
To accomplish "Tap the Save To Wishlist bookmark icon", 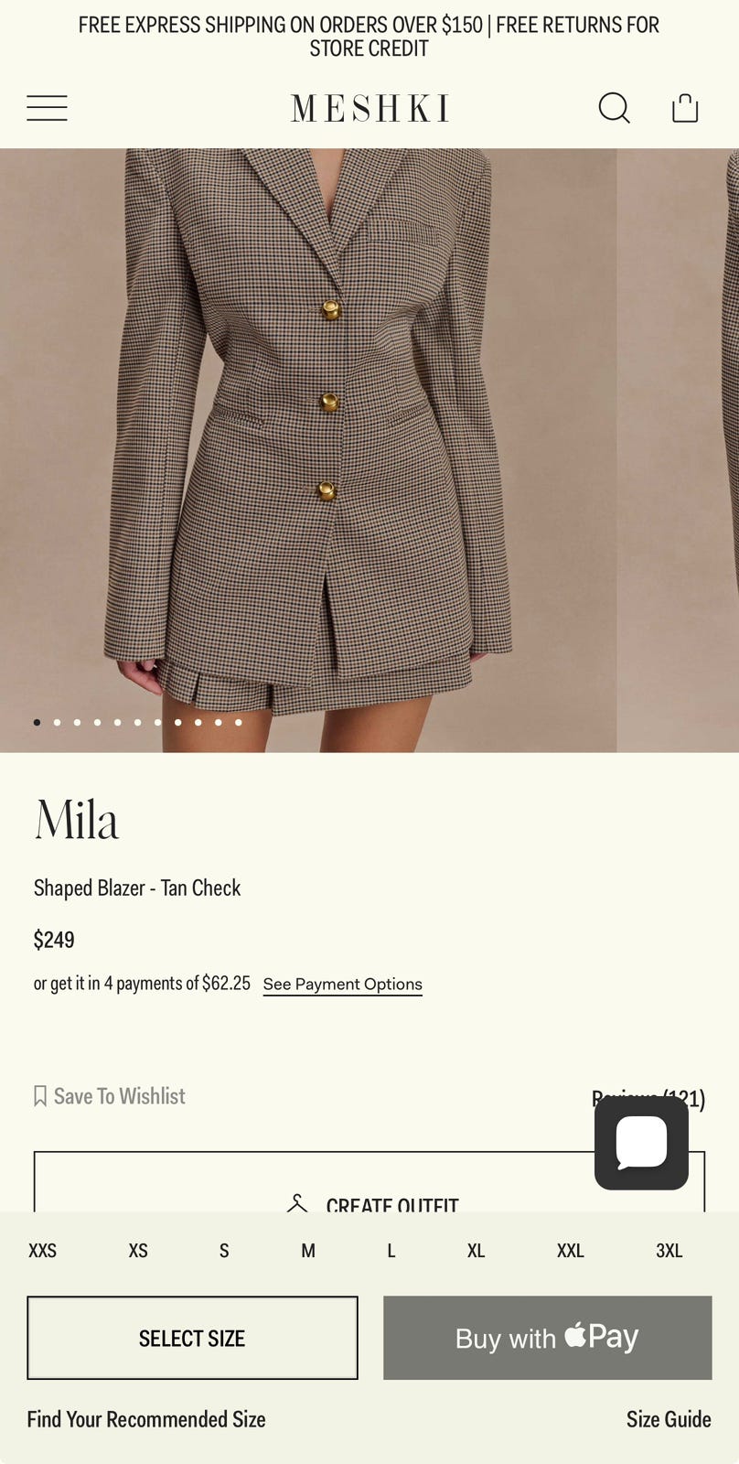I will (x=40, y=1096).
